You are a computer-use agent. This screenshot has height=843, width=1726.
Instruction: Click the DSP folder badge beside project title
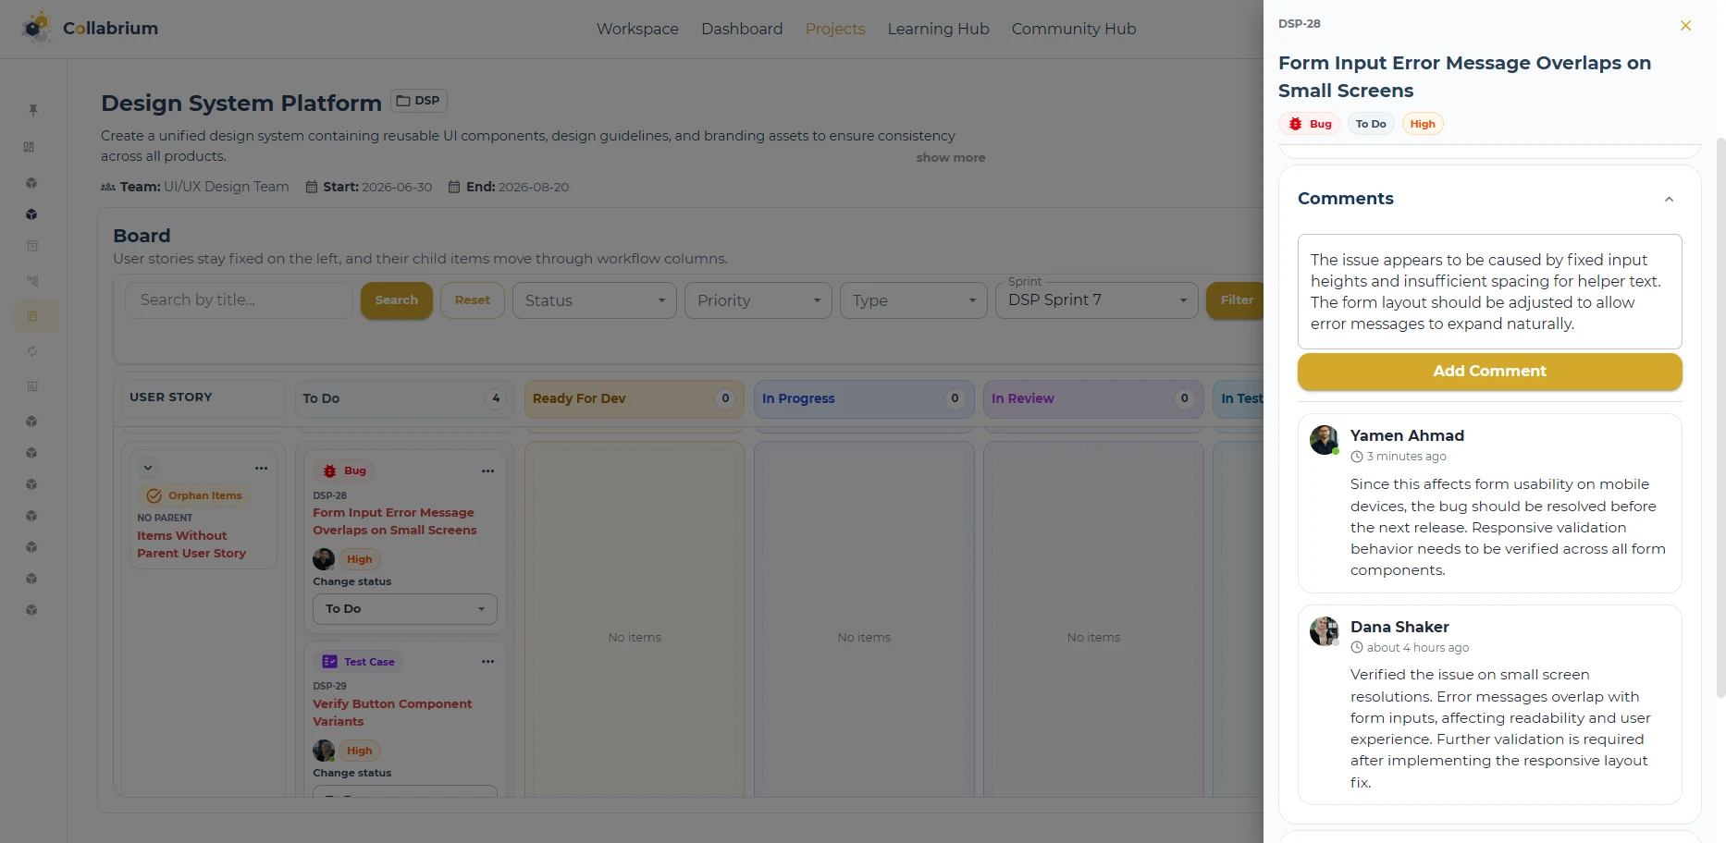418,101
